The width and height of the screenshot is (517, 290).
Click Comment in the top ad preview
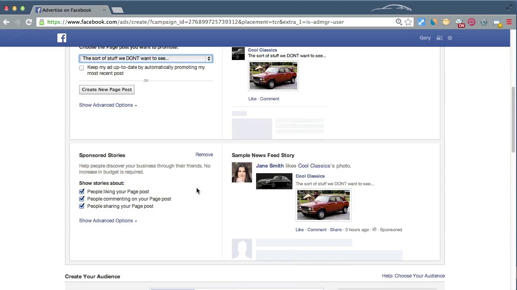(x=269, y=99)
